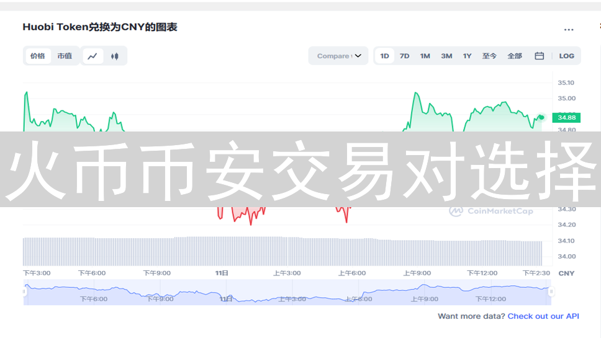This screenshot has width=601, height=338.
Task: Select the 7D time range
Action: point(404,56)
